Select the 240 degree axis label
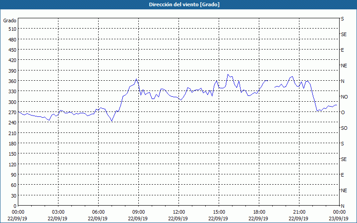 13,123
